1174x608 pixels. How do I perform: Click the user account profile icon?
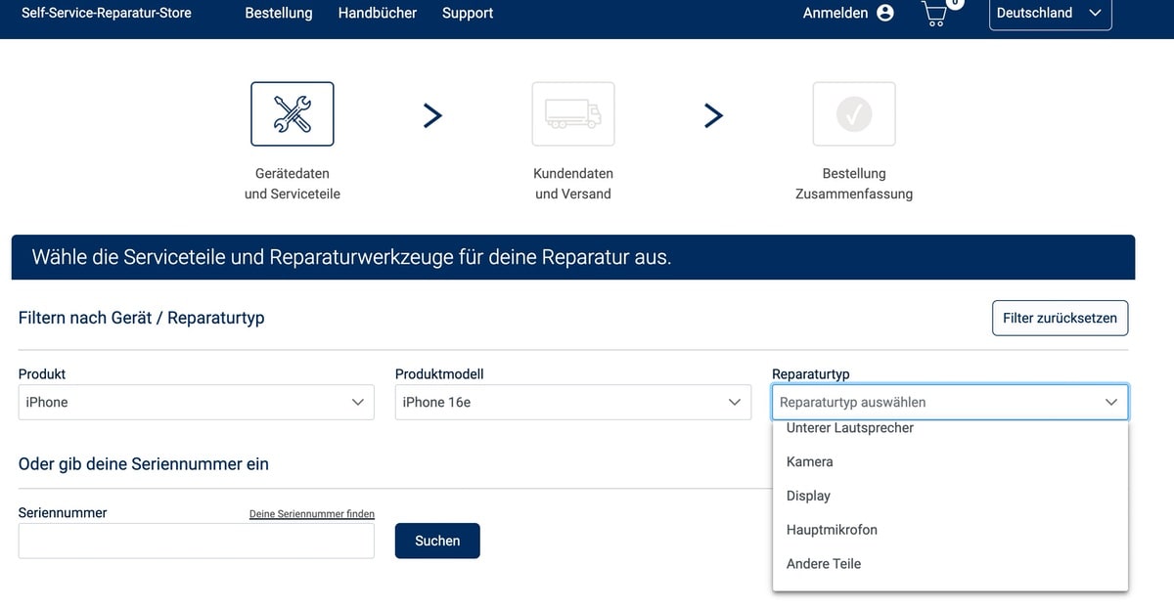pos(885,13)
